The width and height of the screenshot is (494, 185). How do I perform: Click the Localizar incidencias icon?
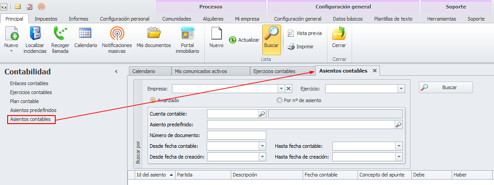[35, 34]
